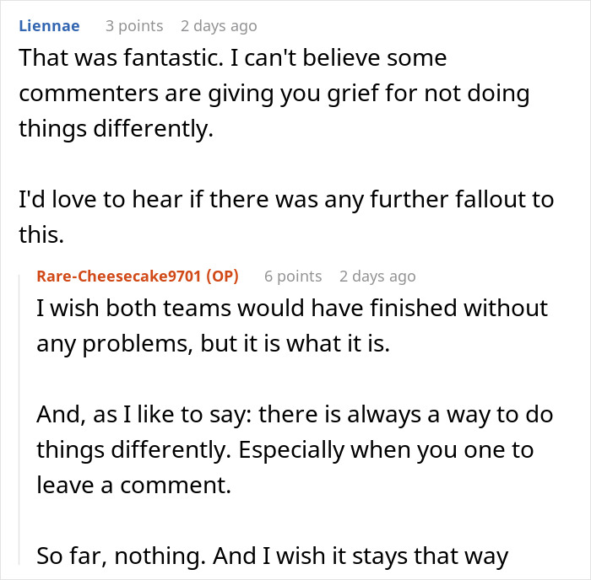Click the (OP) label beside Rare-Cheesecake9701

tap(220, 277)
